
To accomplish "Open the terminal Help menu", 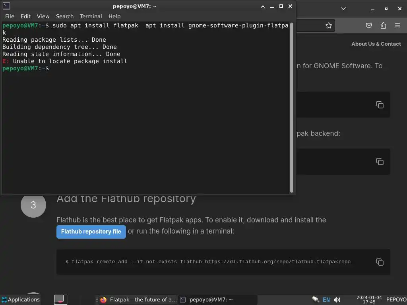I will click(114, 16).
